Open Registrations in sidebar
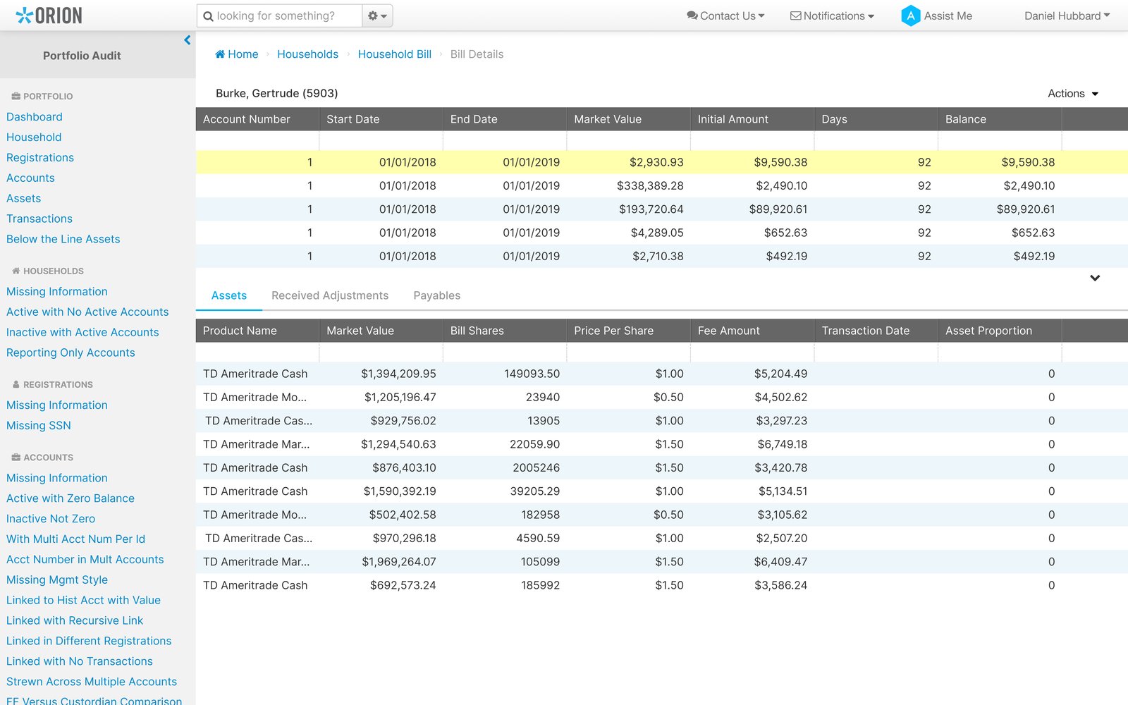Viewport: 1128px width, 705px height. [x=40, y=158]
